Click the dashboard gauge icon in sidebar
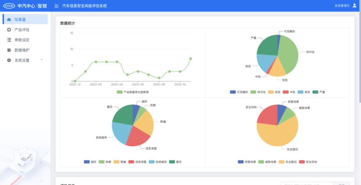 pyautogui.click(x=9, y=20)
